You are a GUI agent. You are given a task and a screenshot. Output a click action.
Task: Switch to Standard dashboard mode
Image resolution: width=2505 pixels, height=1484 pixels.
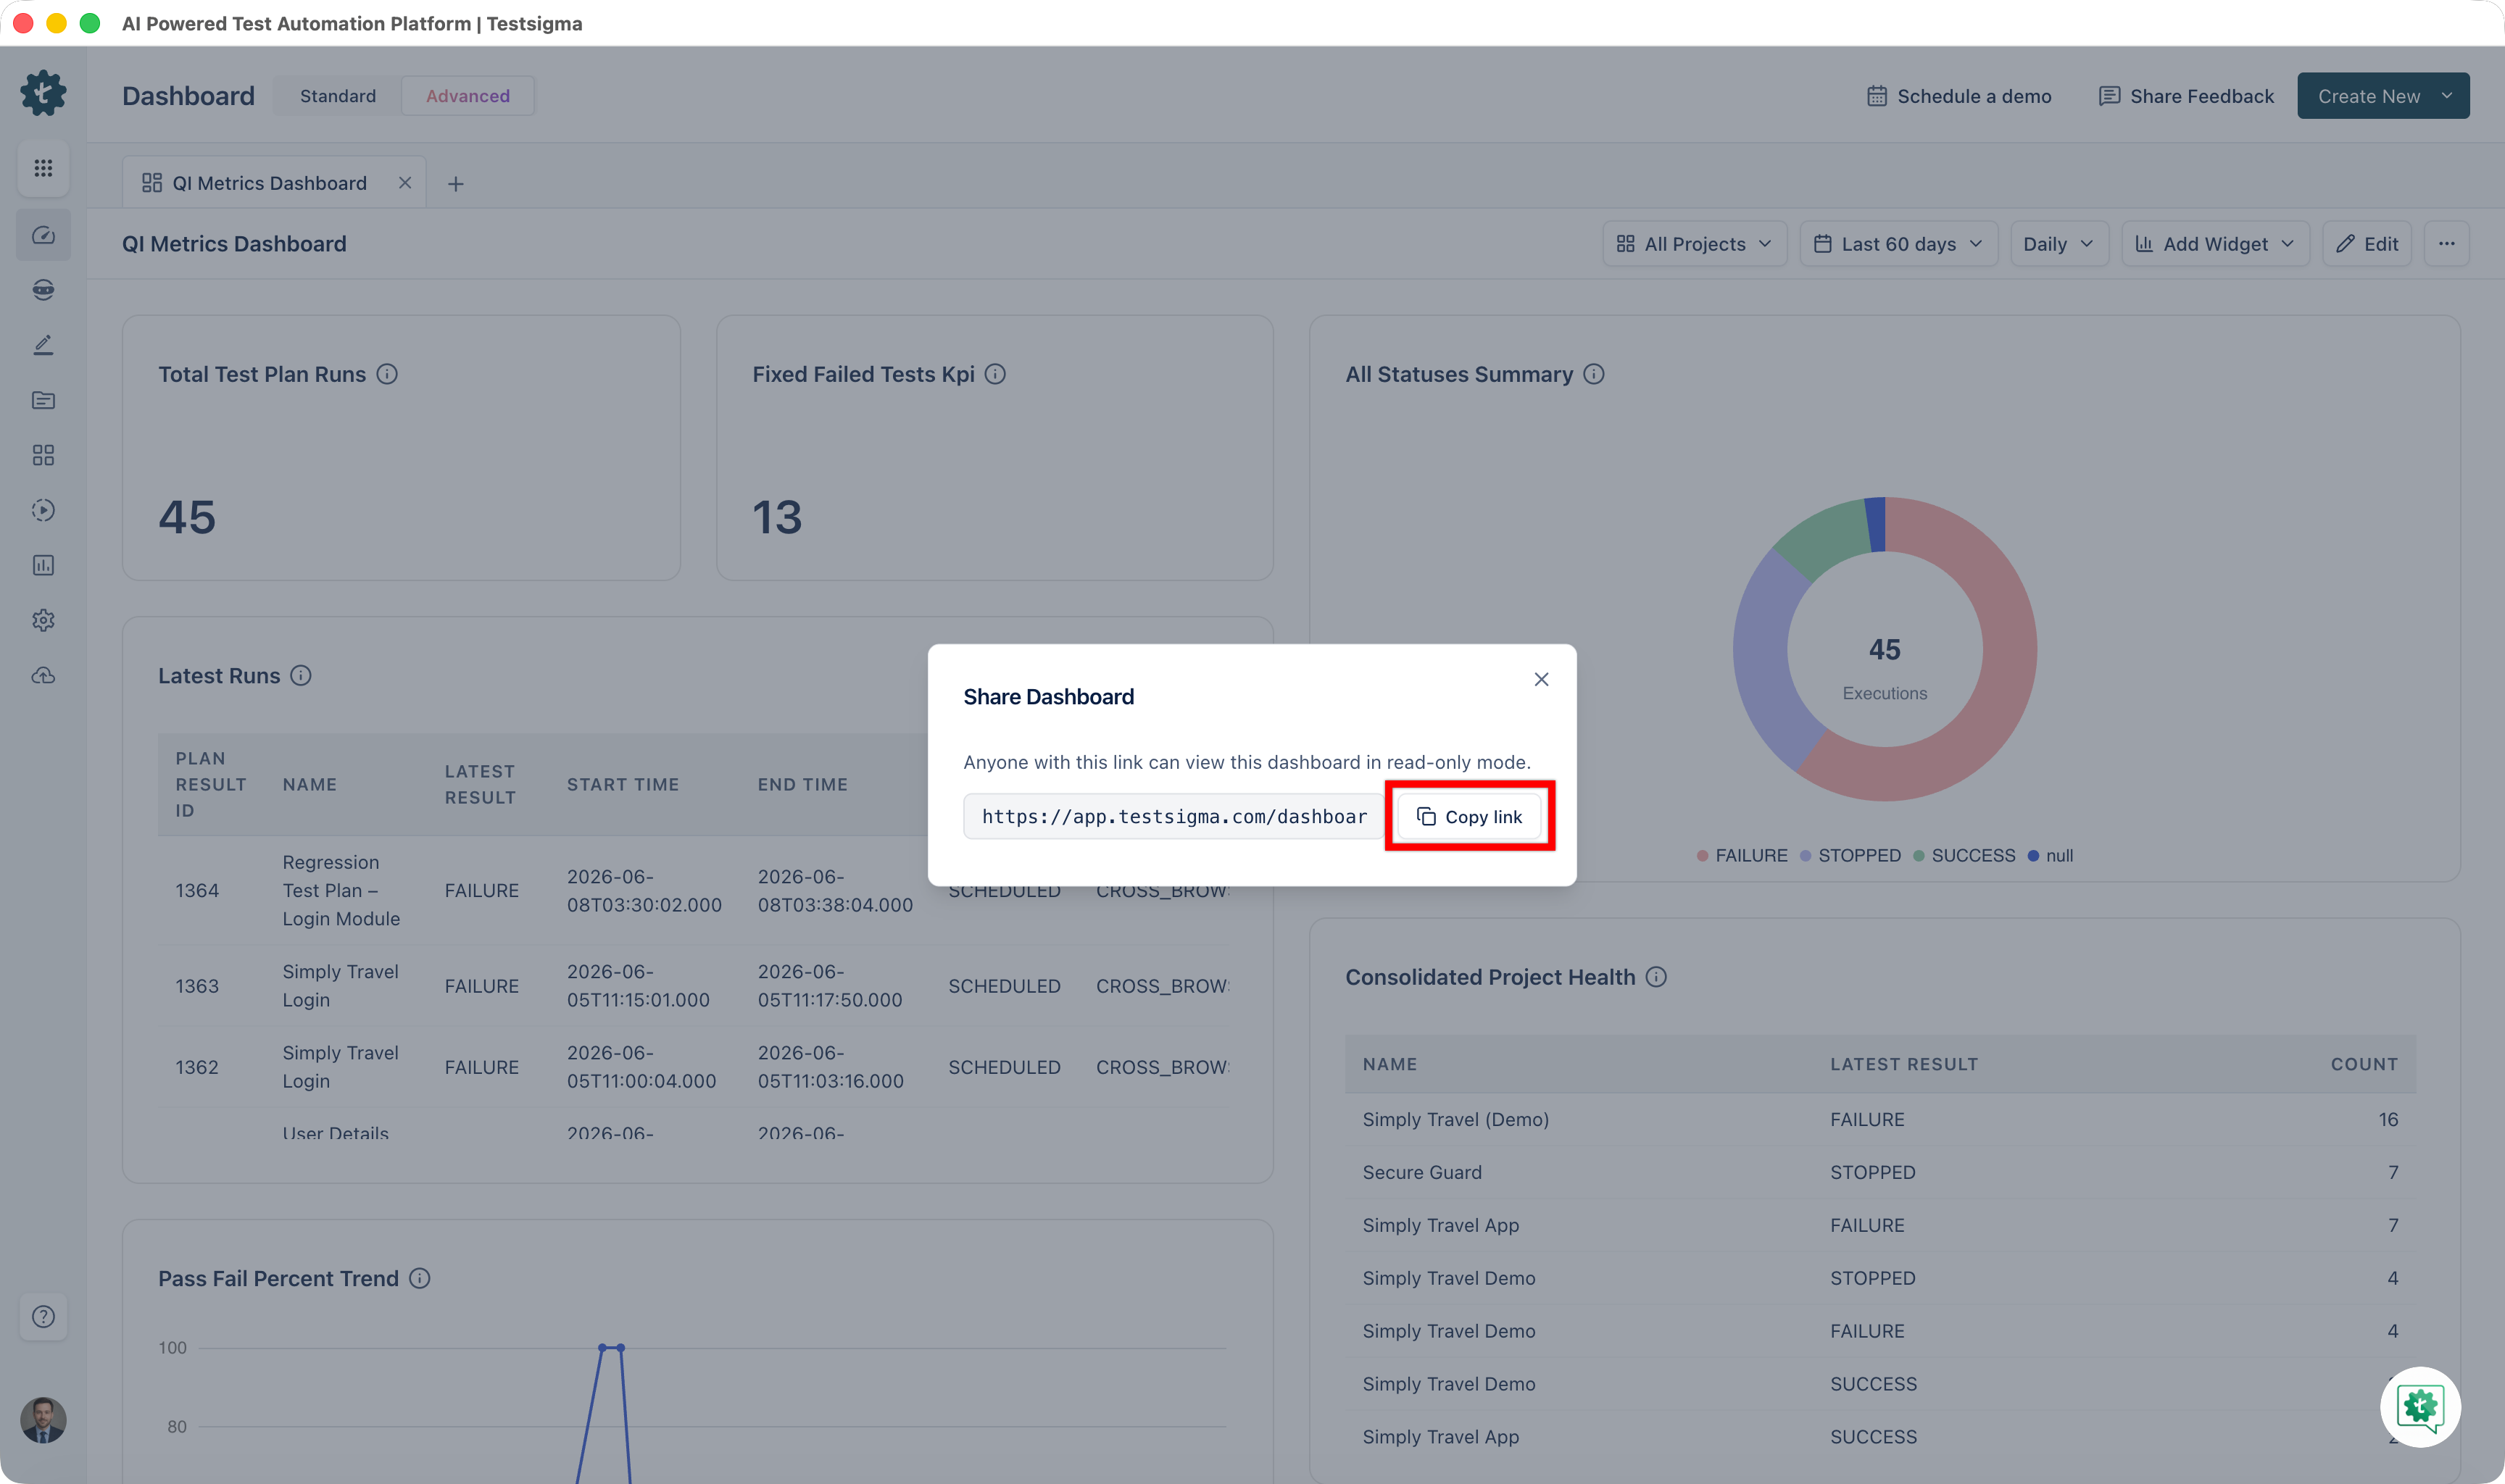tap(338, 96)
